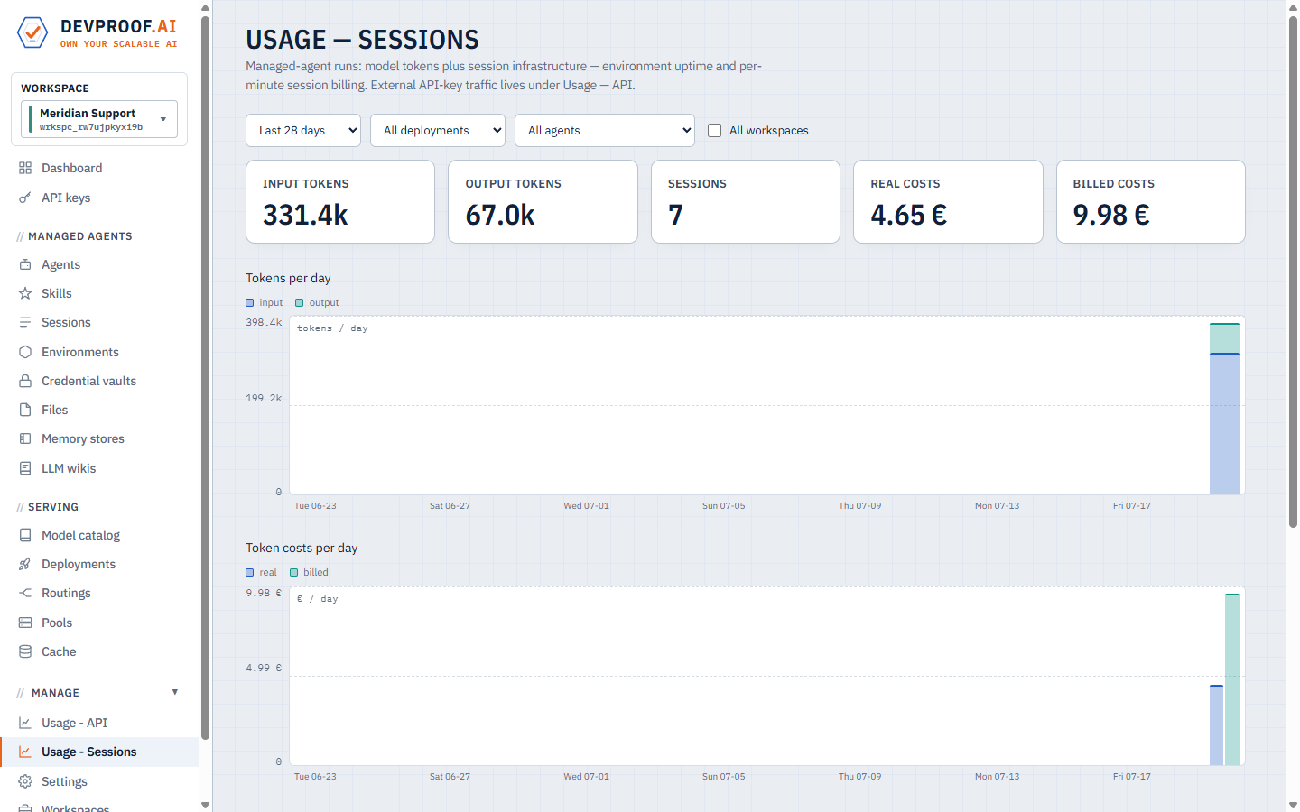
Task: Go to Usage - API
Action: [99, 723]
